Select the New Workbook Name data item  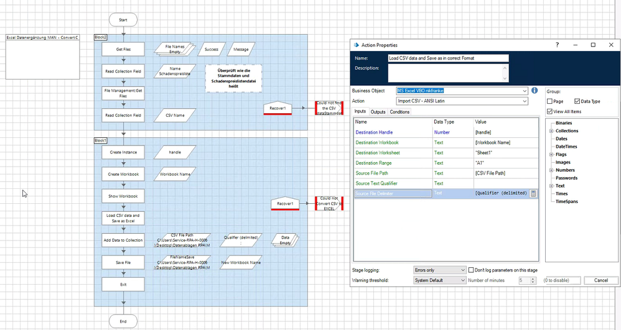pos(241,262)
